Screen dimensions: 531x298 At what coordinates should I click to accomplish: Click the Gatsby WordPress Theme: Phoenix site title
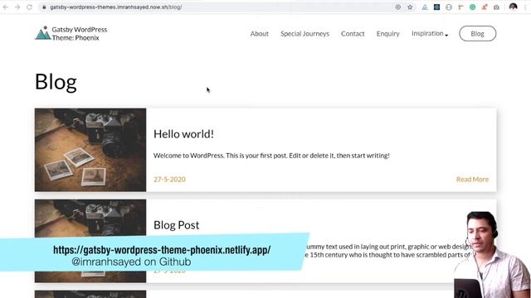(x=80, y=33)
